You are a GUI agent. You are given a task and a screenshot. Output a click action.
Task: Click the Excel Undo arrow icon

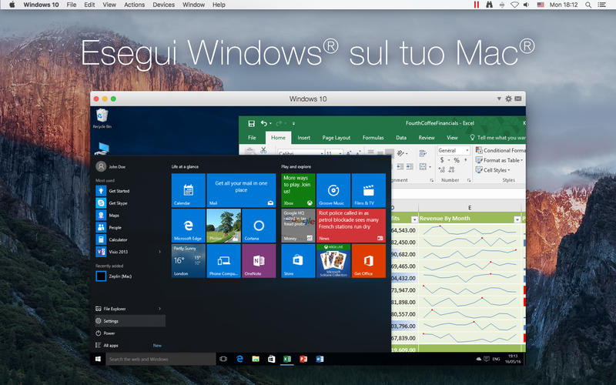[x=263, y=123]
